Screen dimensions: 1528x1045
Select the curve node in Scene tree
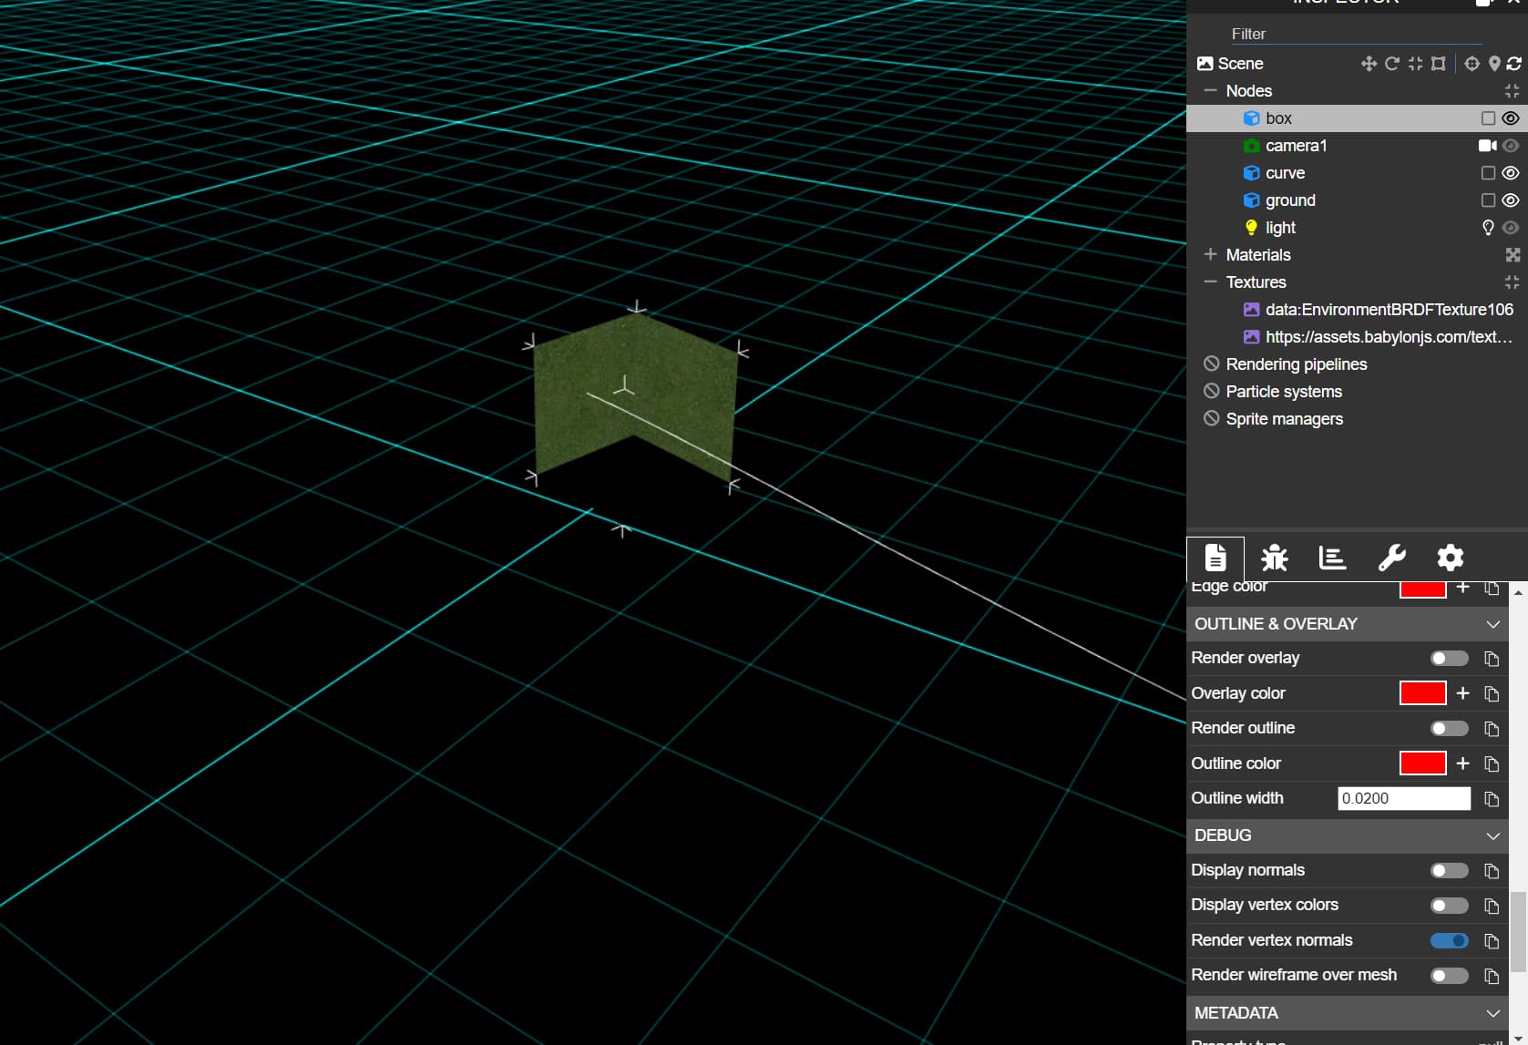(1285, 172)
